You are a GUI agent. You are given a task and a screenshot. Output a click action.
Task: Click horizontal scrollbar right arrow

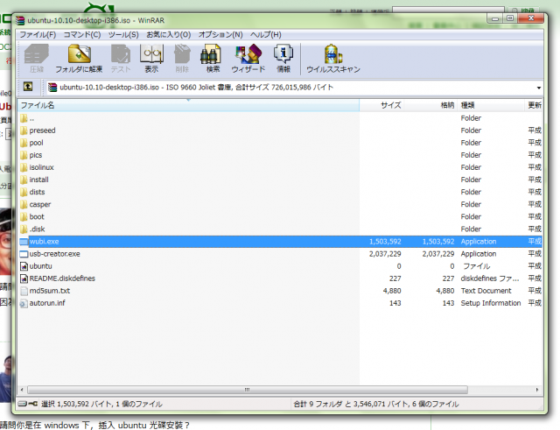(x=537, y=390)
